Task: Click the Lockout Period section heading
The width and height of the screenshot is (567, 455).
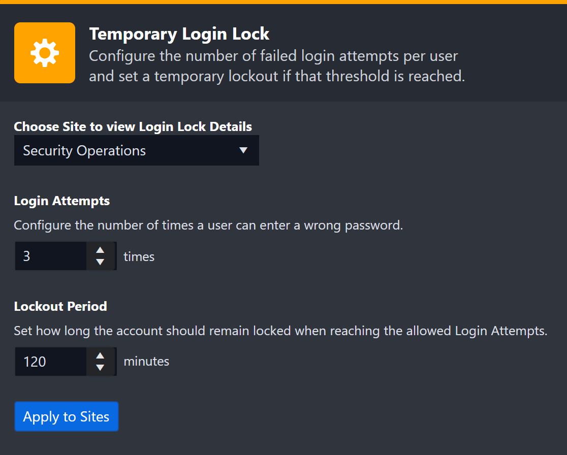Action: pyautogui.click(x=60, y=307)
